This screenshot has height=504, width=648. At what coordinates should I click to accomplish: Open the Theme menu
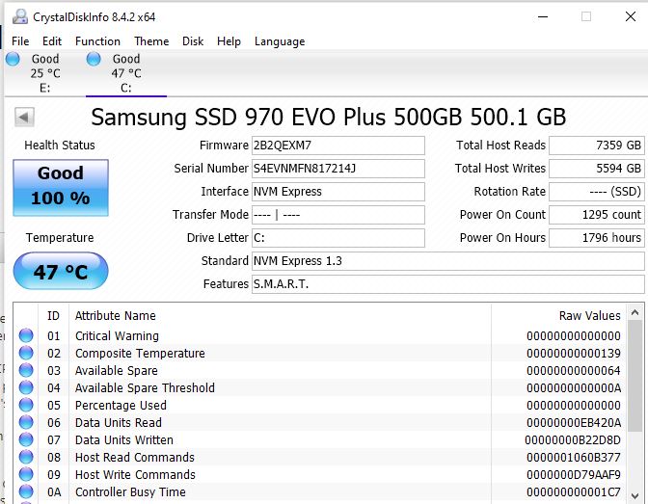click(151, 41)
